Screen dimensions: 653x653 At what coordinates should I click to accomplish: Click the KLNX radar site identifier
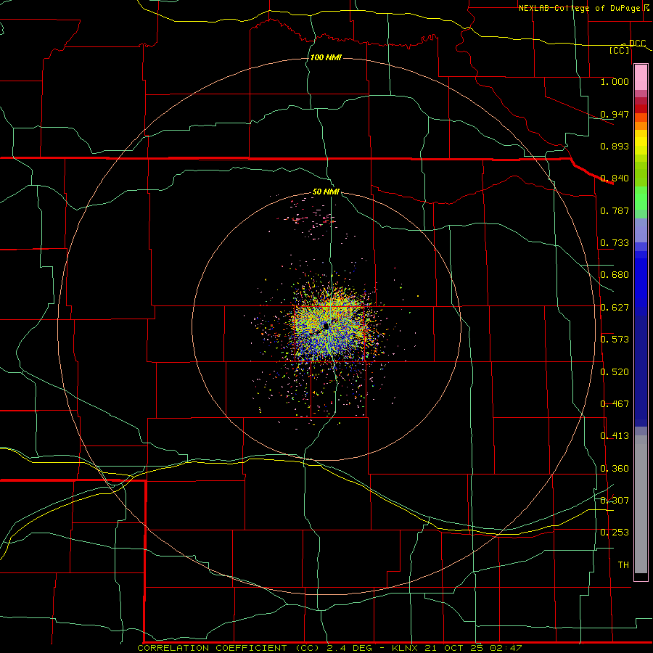click(x=406, y=648)
